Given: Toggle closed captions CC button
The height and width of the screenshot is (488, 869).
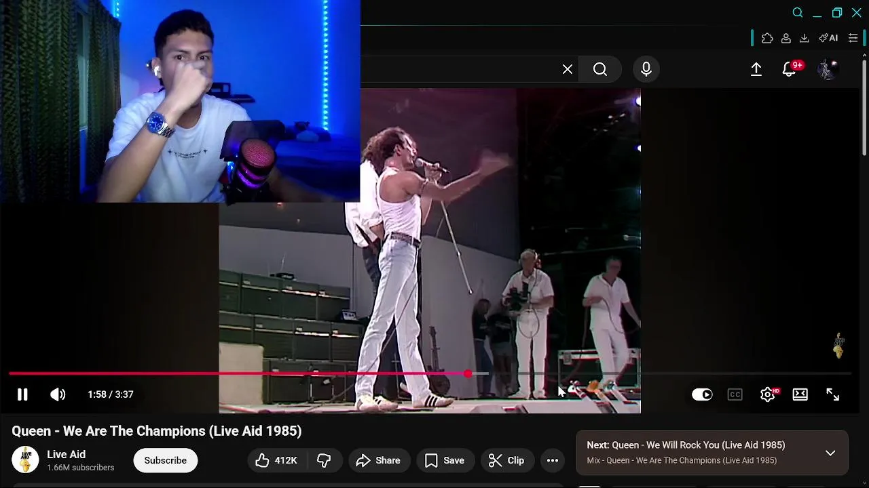Looking at the screenshot, I should click(x=735, y=394).
